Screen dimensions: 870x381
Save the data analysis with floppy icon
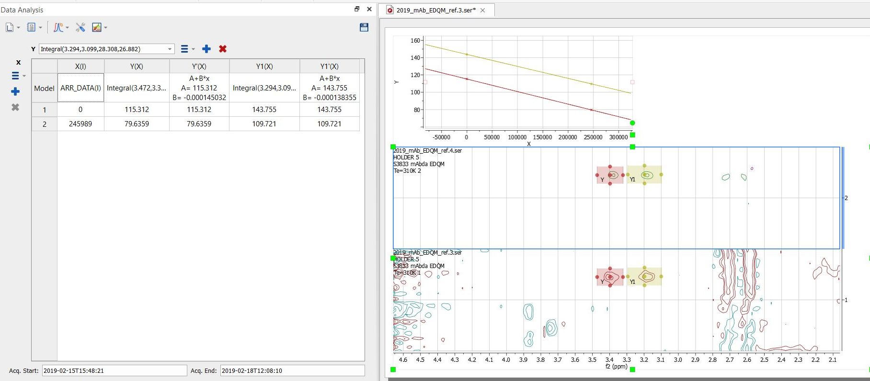(364, 27)
